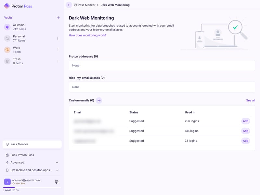Open the three-dot menu for Personal vault
Screen dimensions: 260x195
[58, 38]
